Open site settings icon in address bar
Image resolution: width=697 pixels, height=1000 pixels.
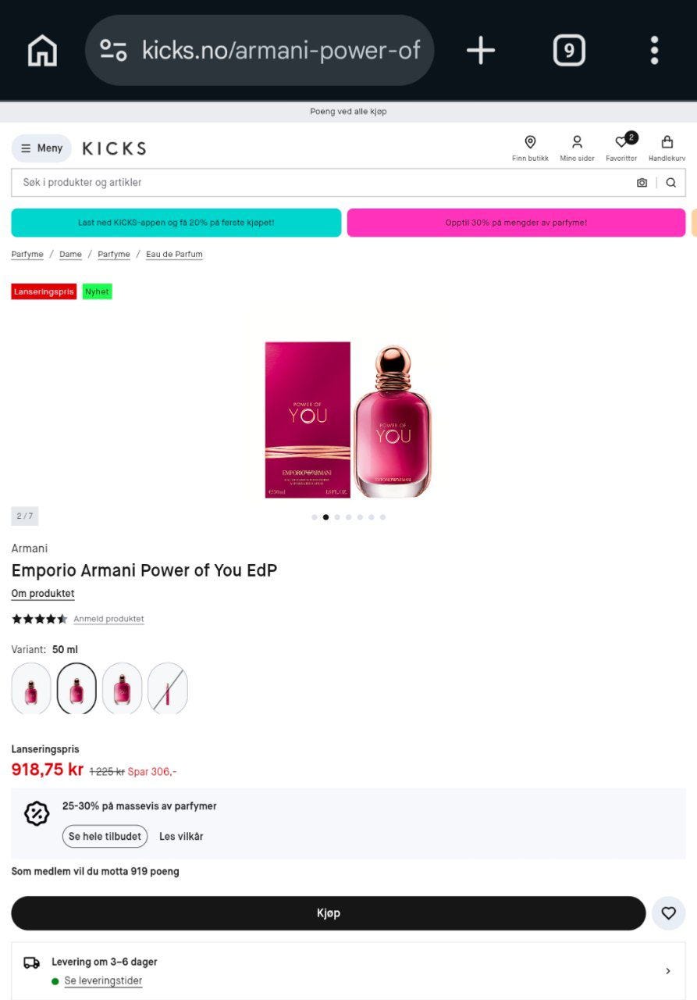point(113,51)
